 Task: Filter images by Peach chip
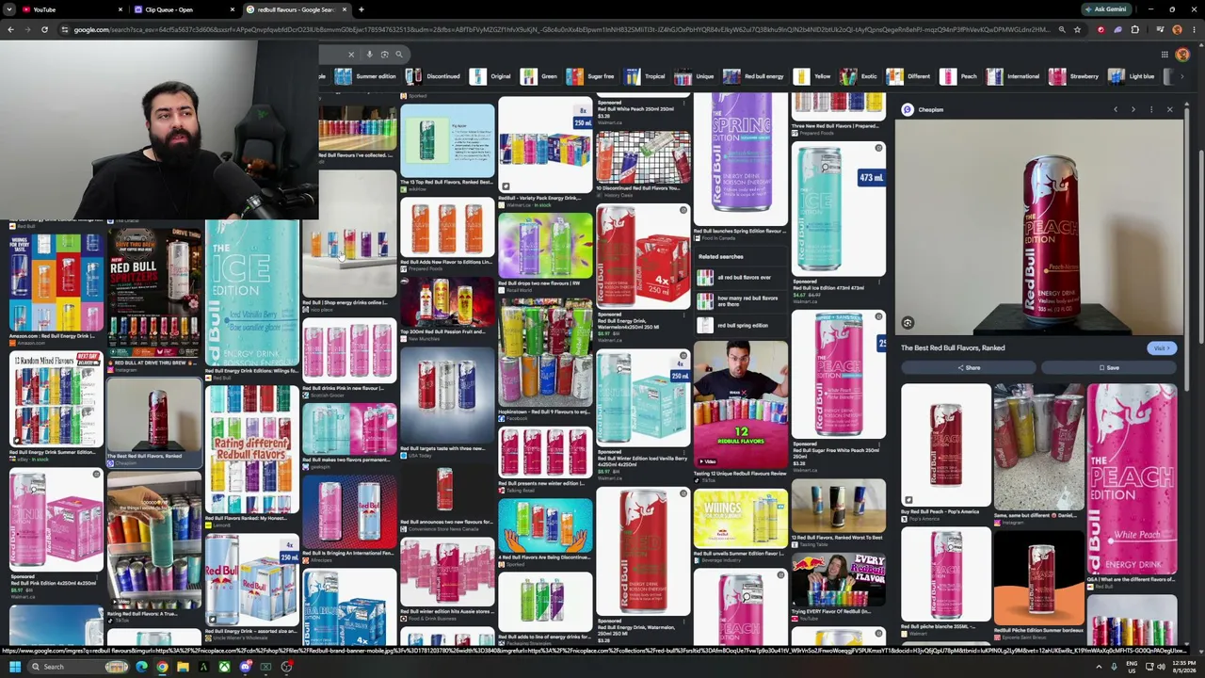(x=959, y=76)
